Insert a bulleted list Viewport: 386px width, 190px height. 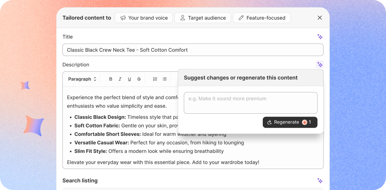164,79
